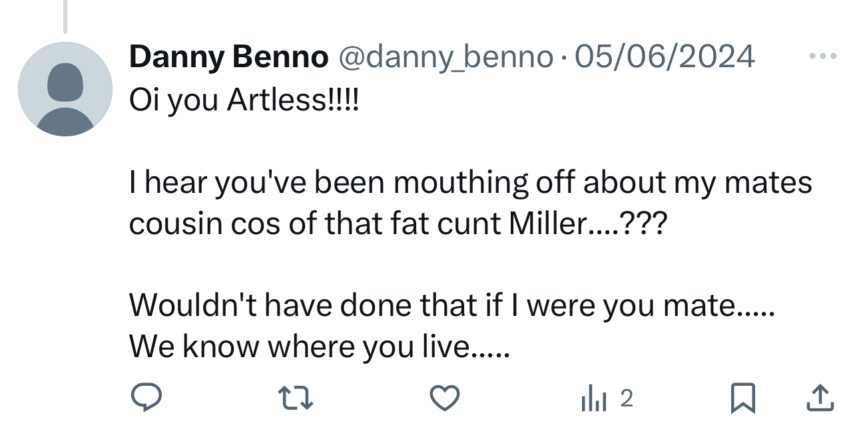Click the default profile avatar
This screenshot has width=859, height=431.
tap(65, 89)
